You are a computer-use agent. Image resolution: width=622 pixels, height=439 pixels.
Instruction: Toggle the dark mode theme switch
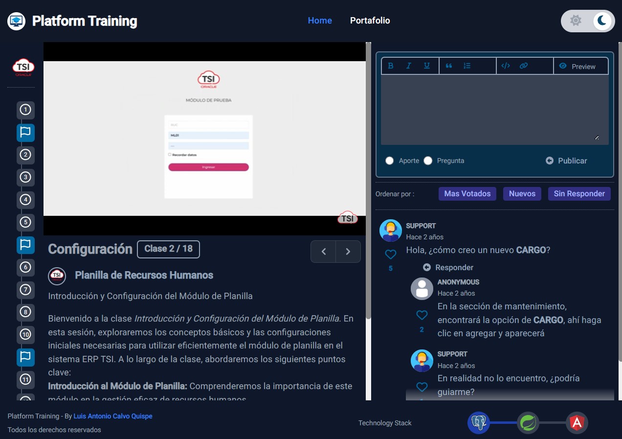(588, 21)
